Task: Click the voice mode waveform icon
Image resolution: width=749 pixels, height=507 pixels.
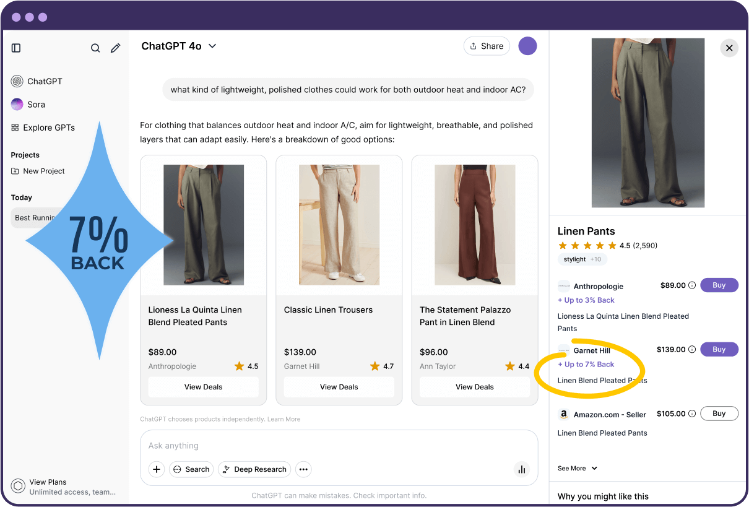Action: tap(522, 469)
